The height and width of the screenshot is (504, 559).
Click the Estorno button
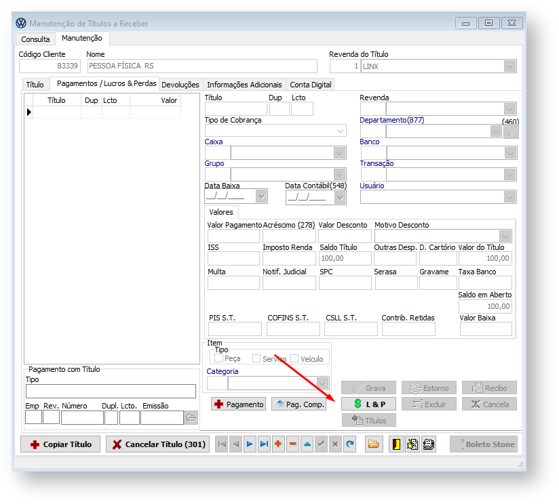pyautogui.click(x=429, y=388)
